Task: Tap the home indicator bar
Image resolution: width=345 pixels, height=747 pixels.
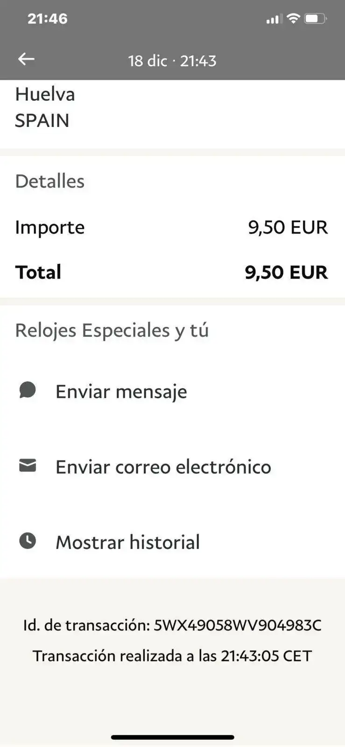Action: 172,737
